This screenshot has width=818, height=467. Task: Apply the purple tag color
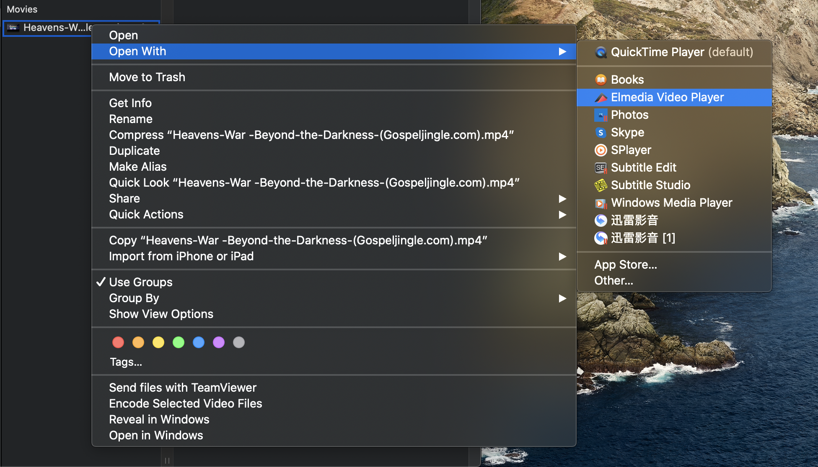[x=219, y=343]
